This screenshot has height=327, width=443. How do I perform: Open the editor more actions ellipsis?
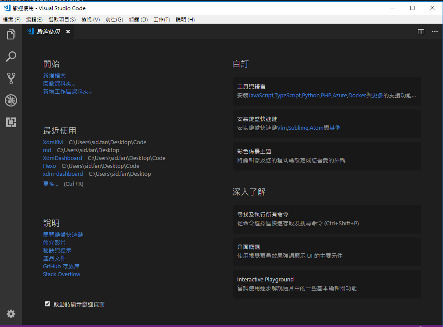tap(435, 32)
